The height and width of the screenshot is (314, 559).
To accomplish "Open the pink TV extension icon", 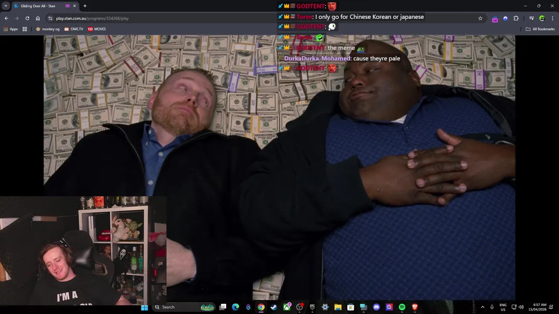I will [x=495, y=19].
